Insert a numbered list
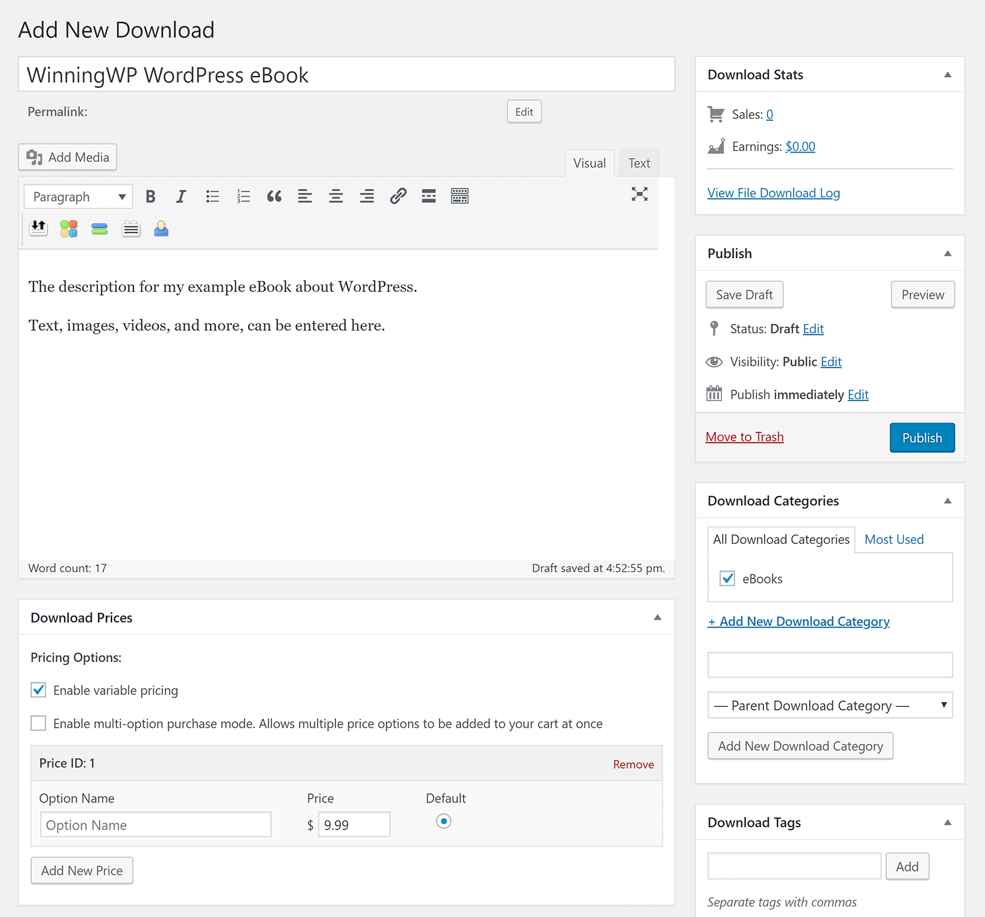The width and height of the screenshot is (985, 917). (243, 196)
